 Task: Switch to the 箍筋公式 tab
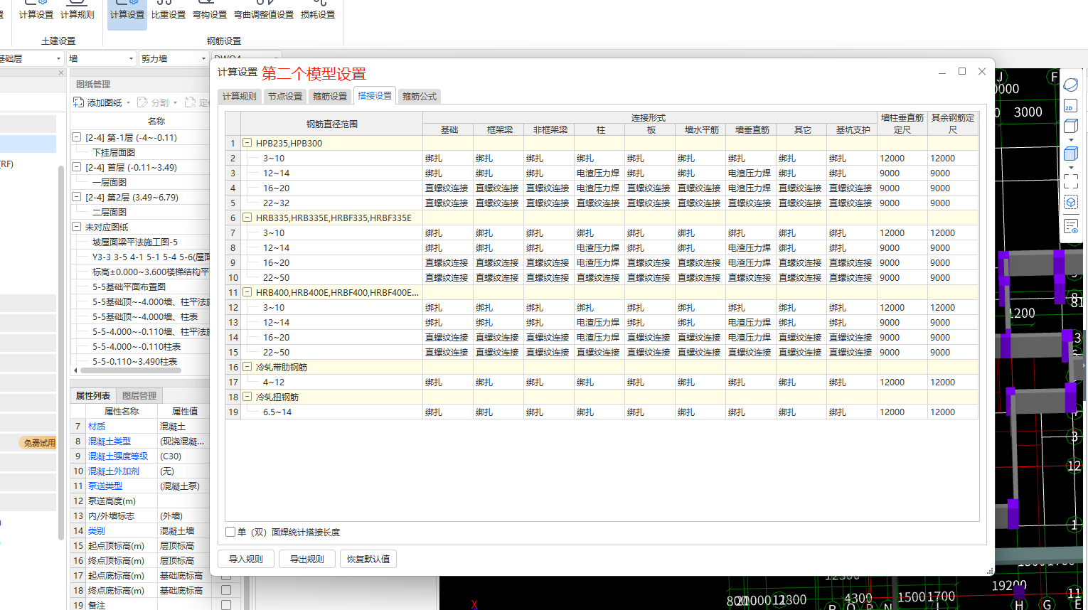(x=420, y=96)
